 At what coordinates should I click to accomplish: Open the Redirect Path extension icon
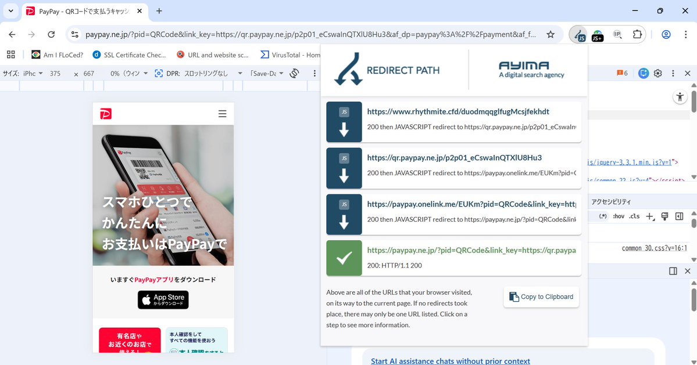pyautogui.click(x=578, y=35)
